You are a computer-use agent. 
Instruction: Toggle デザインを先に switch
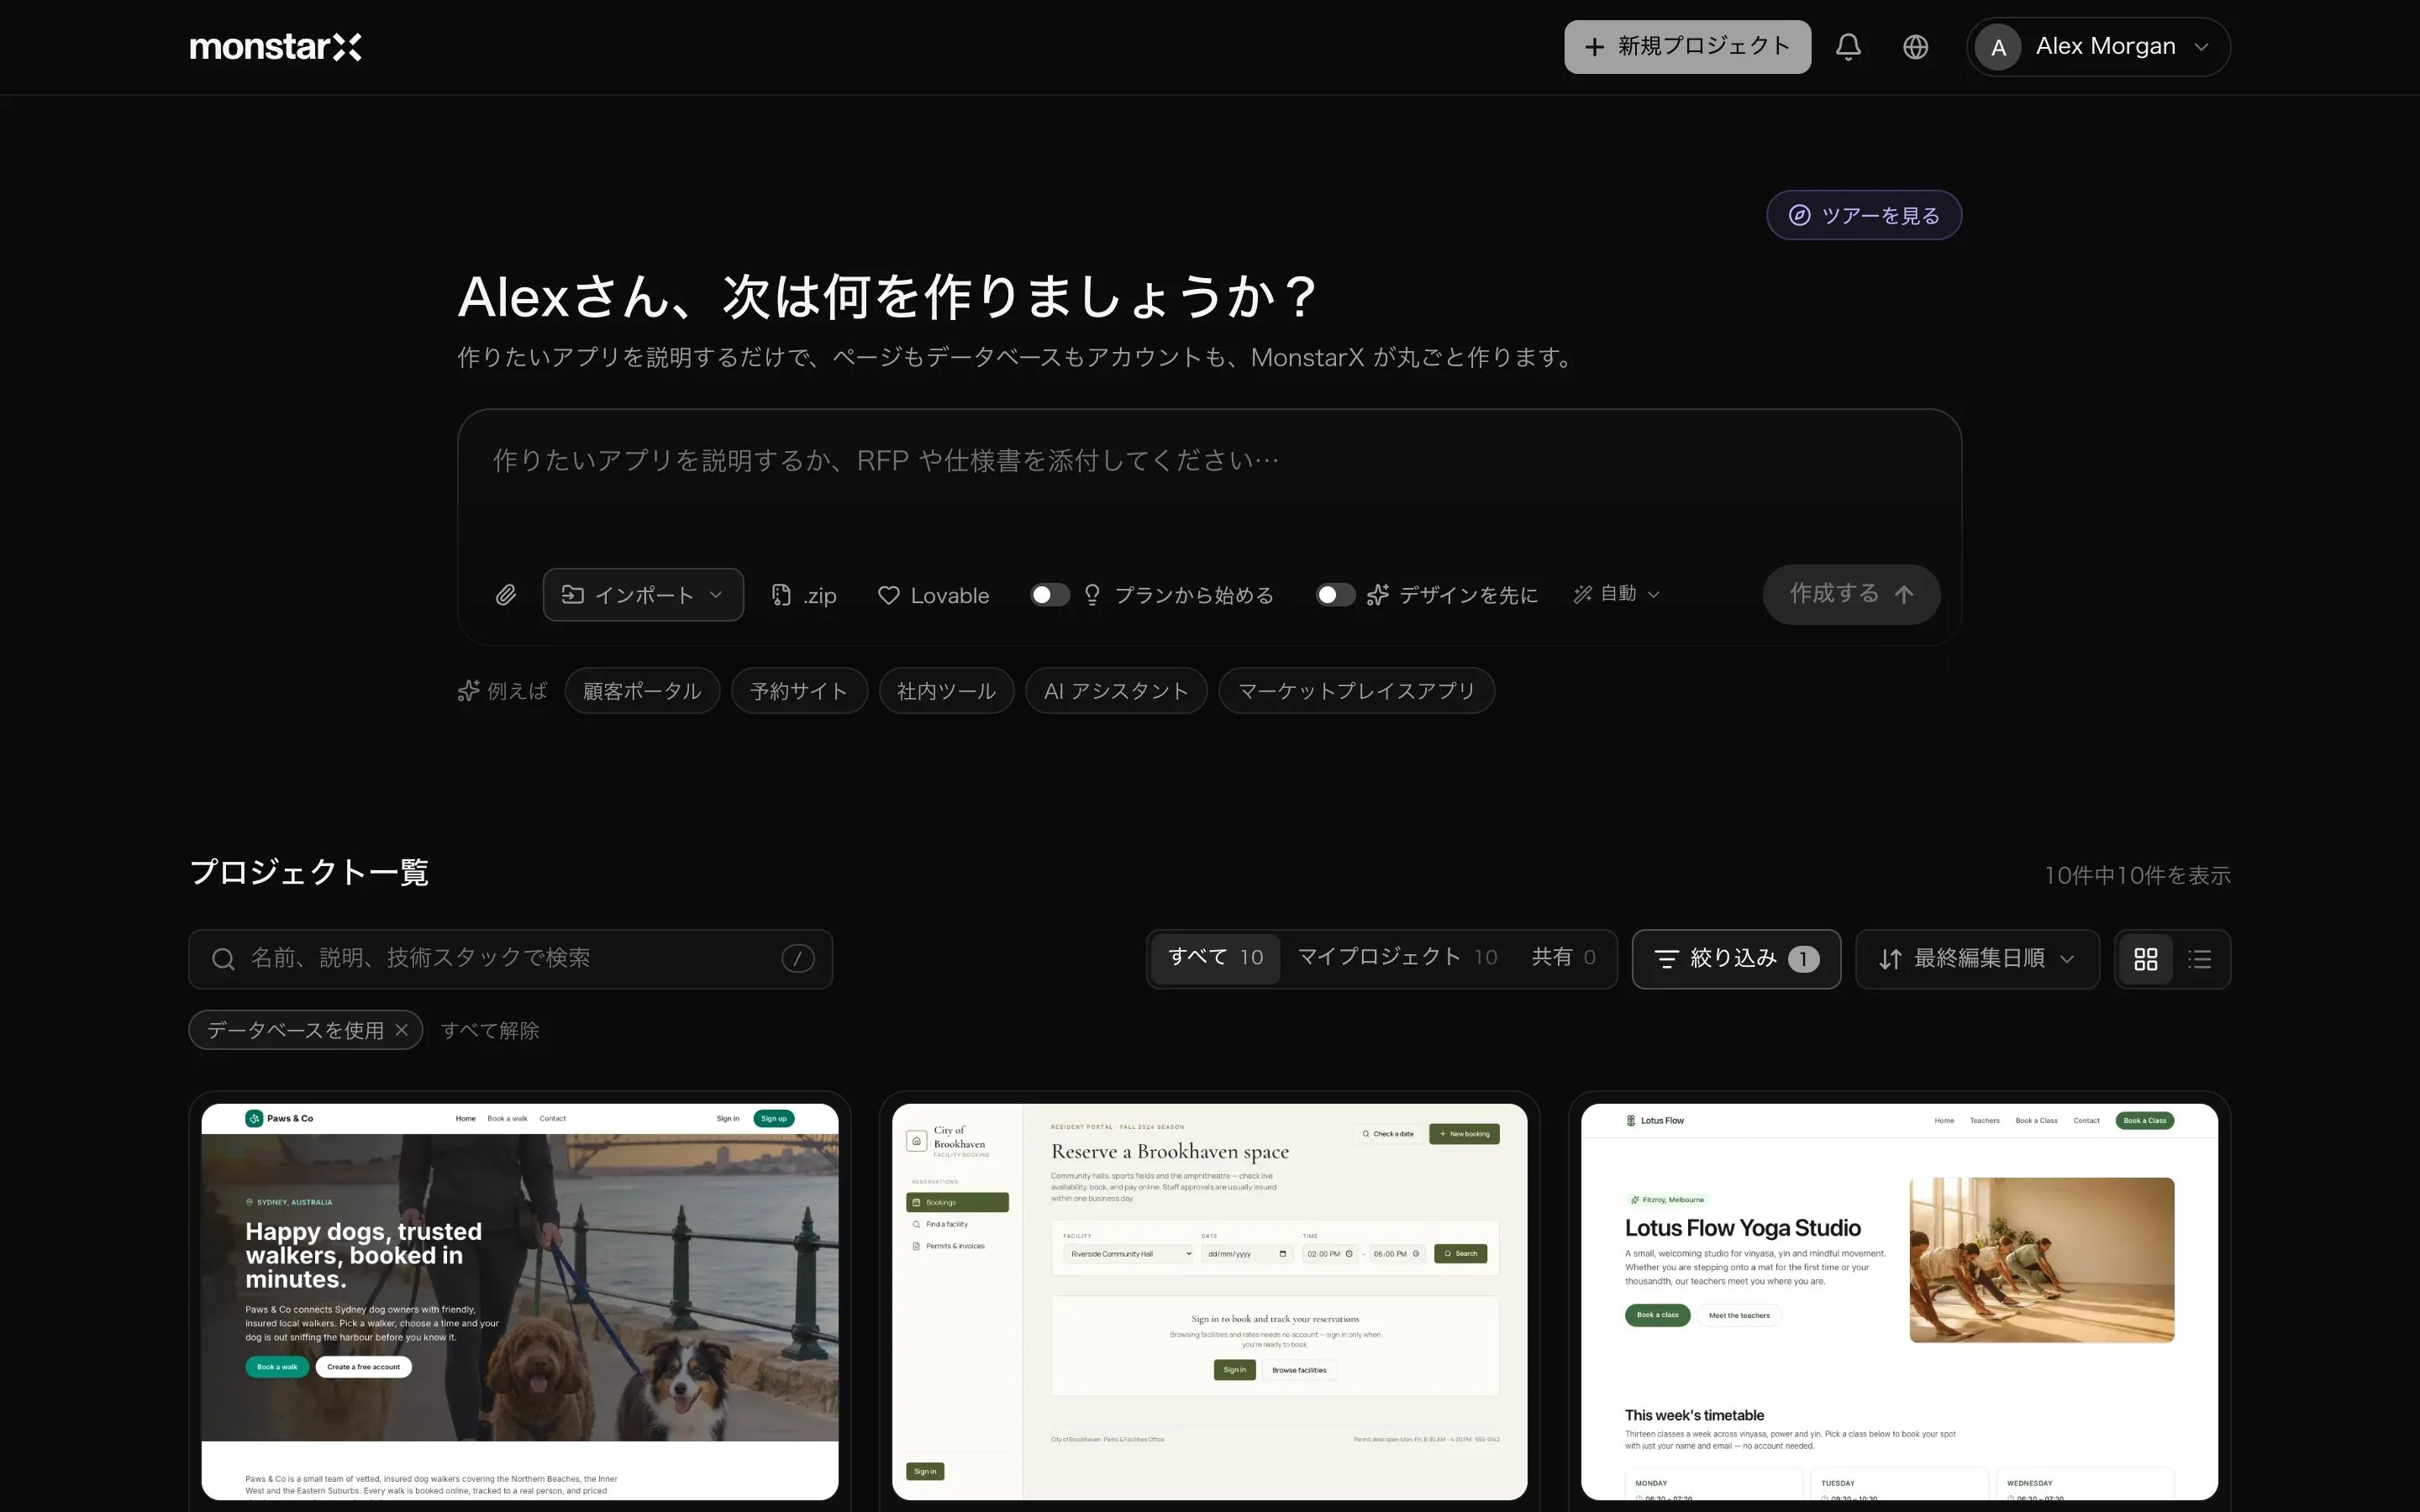pos(1335,595)
